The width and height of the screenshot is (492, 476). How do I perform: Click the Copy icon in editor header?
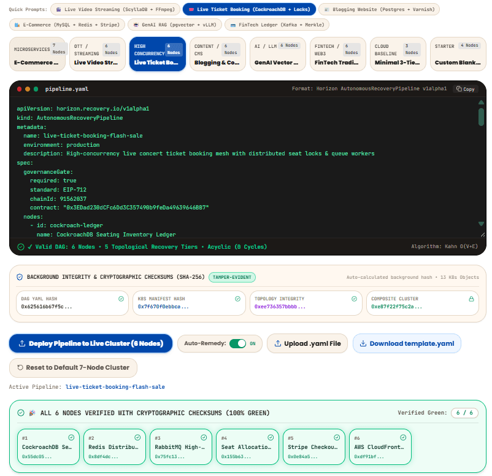pos(459,89)
